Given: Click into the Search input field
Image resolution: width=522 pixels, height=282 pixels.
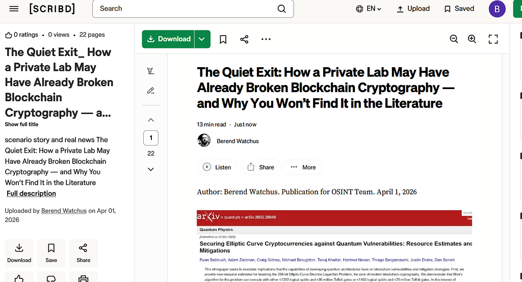Looking at the screenshot, I should (x=187, y=9).
